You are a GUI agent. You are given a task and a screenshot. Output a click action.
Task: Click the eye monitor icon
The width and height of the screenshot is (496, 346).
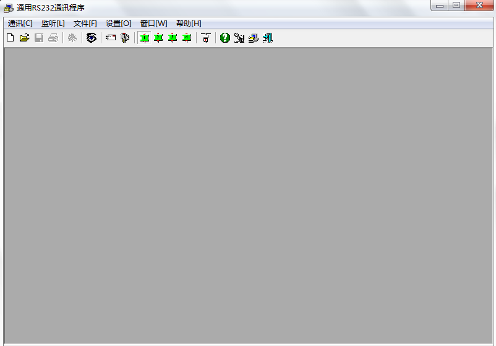pos(92,38)
